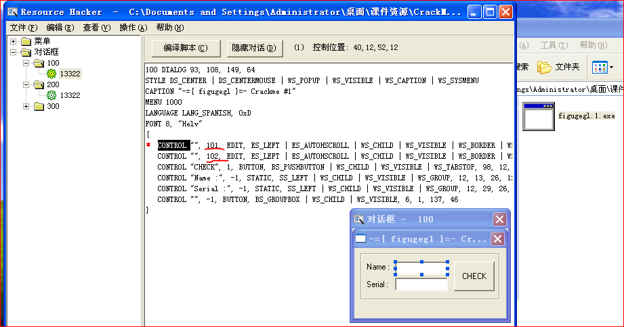This screenshot has height=327, width=624.
Task: Click the 隐藏对话(D) button
Action: point(254,48)
